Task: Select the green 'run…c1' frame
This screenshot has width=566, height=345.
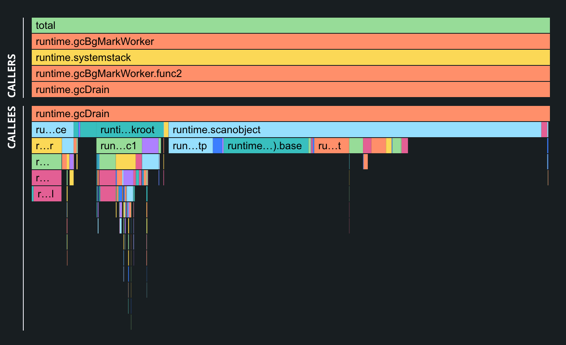Action: tap(119, 146)
